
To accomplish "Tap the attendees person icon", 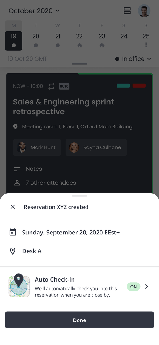I will point(17,183).
